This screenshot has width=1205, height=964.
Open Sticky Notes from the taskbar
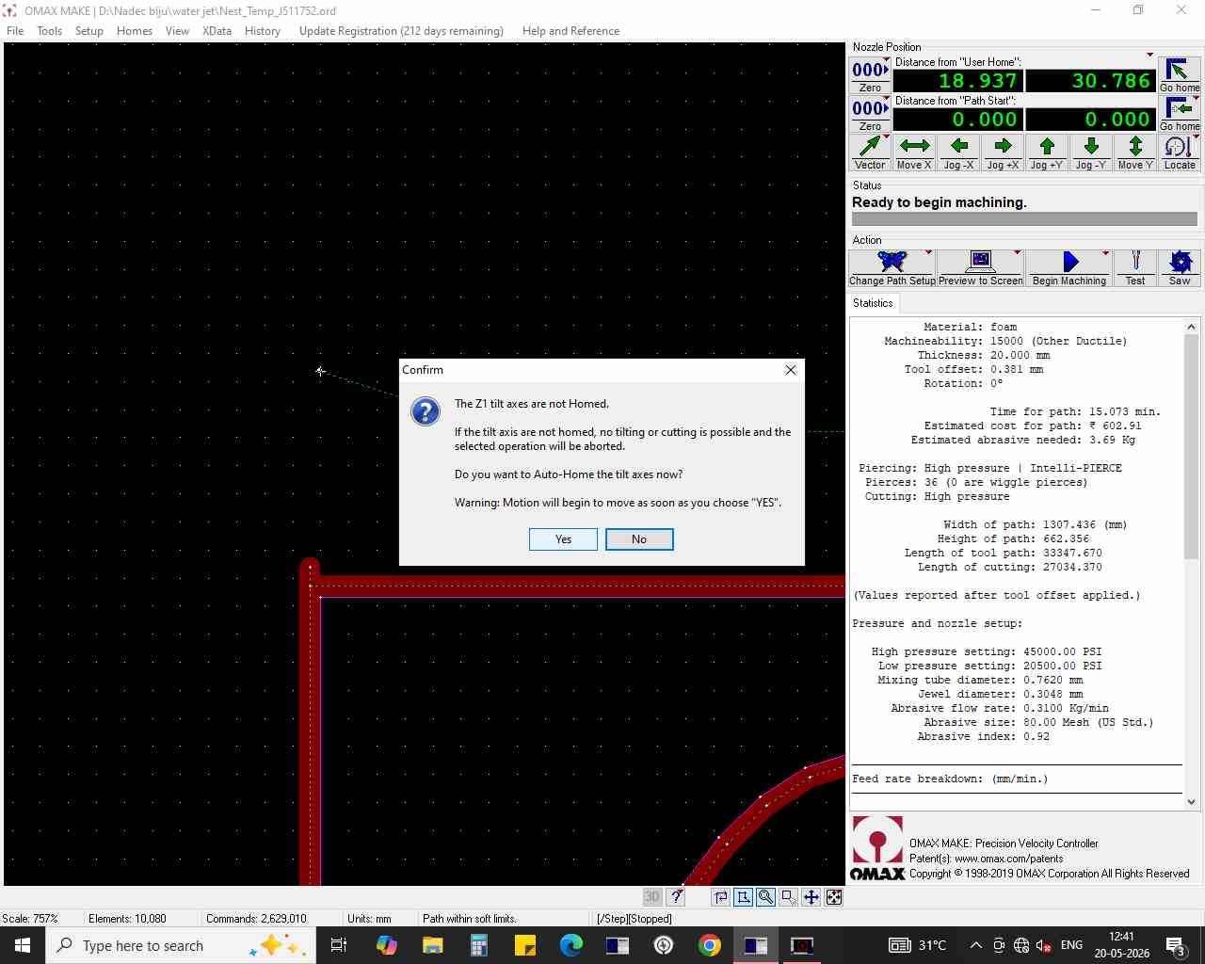click(x=525, y=945)
